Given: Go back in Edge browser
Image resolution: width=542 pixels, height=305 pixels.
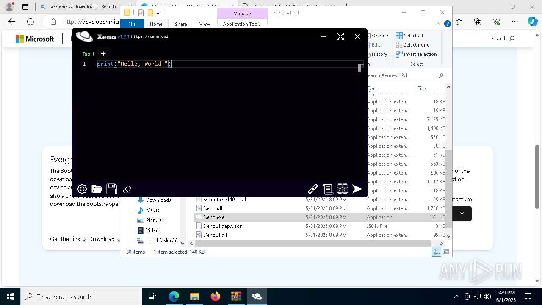Looking at the screenshot, I should (x=11, y=22).
